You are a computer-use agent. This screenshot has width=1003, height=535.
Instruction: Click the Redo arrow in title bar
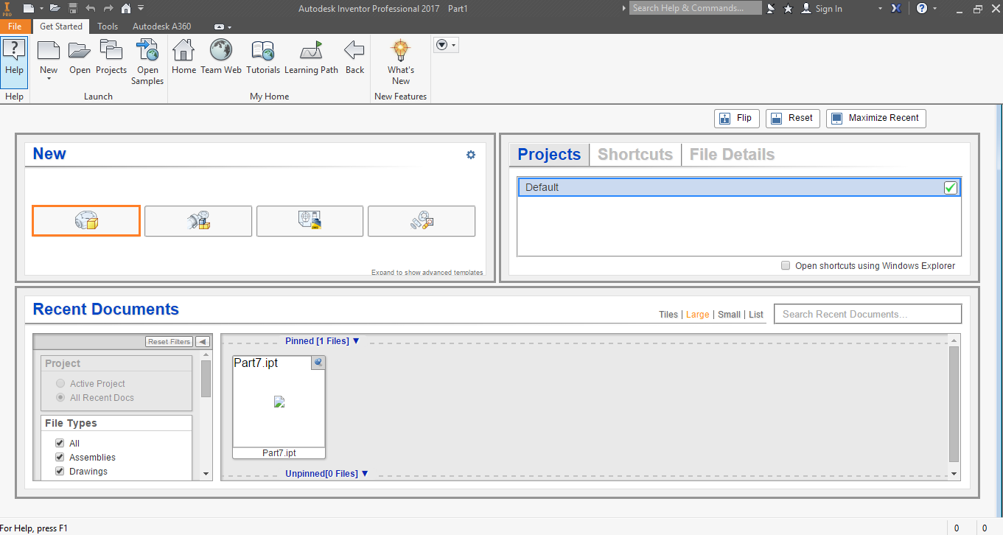coord(108,8)
